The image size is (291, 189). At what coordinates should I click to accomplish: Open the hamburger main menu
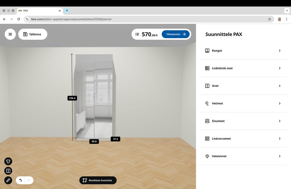[10, 34]
